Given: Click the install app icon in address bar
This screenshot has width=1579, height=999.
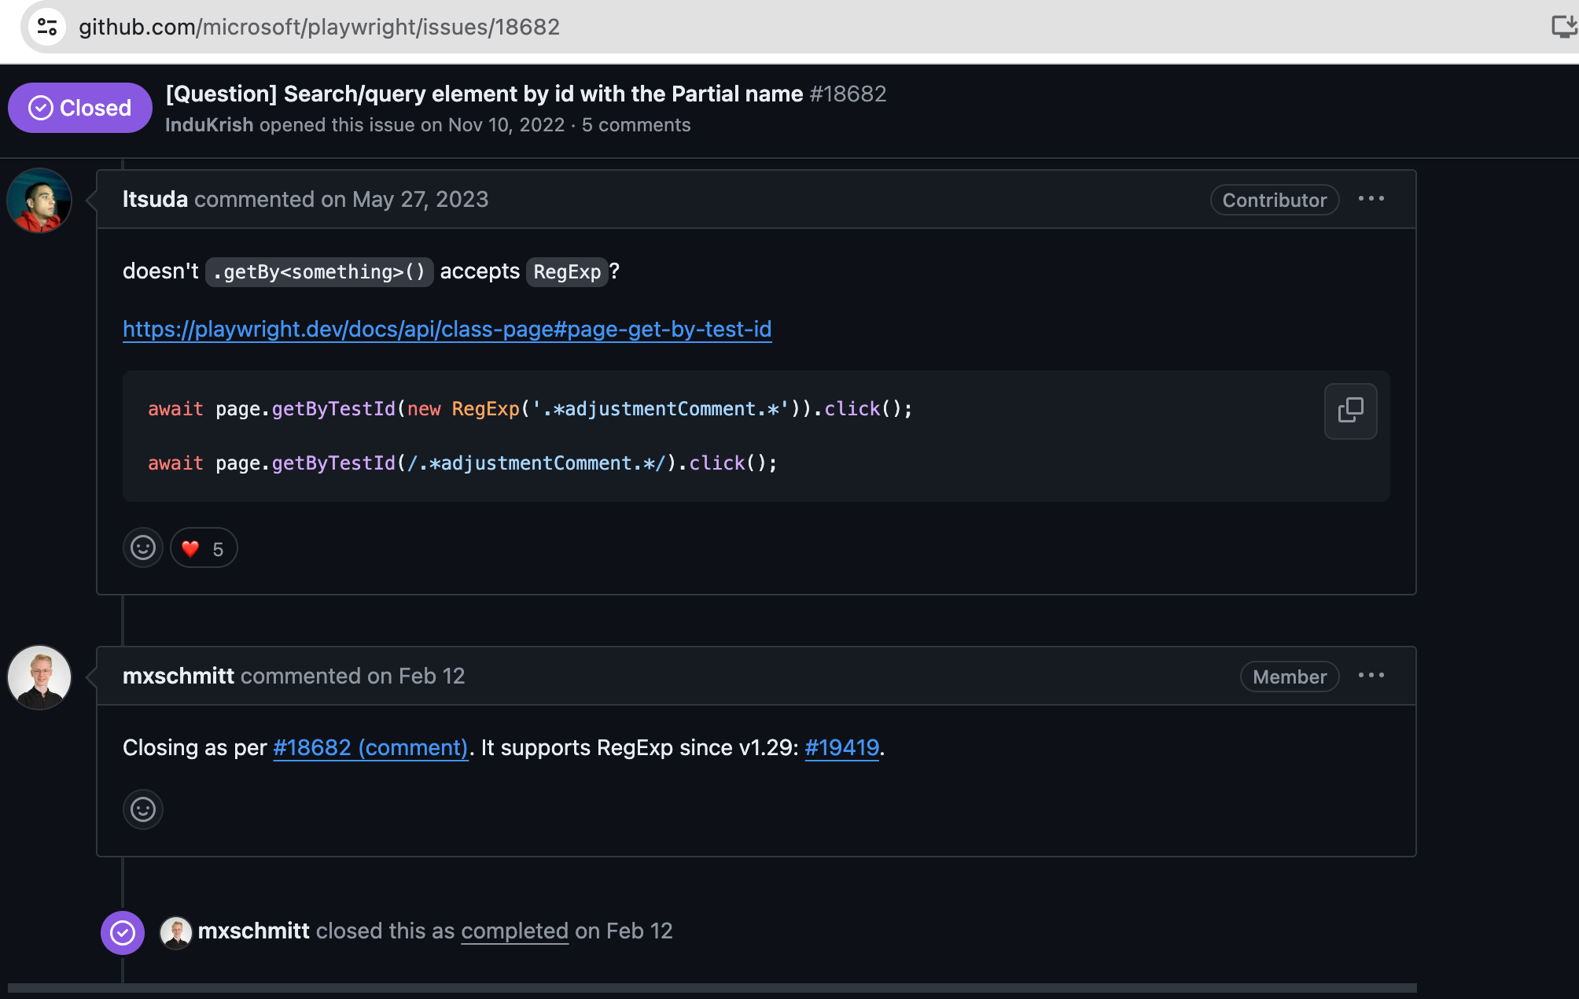Looking at the screenshot, I should pyautogui.click(x=1563, y=27).
